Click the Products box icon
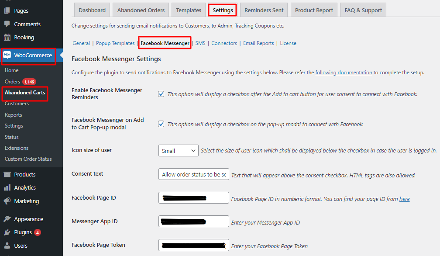This screenshot has width=440, height=256. click(7, 174)
